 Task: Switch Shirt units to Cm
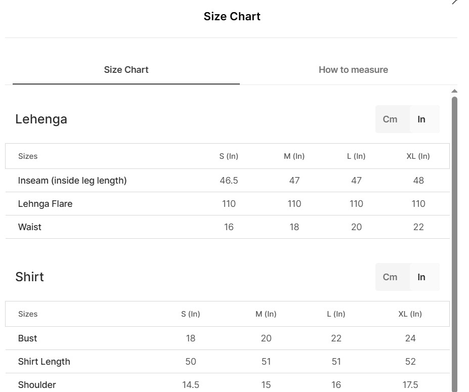tap(390, 277)
